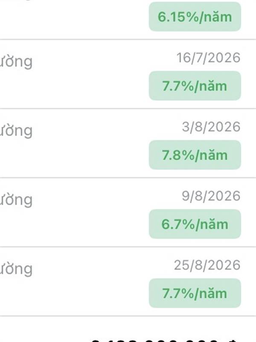
Task: Tap the 6.15%/năm interest rate badge
Action: 195,17
